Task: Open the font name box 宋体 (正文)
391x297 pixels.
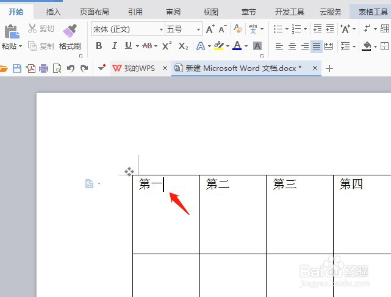Action: point(128,29)
